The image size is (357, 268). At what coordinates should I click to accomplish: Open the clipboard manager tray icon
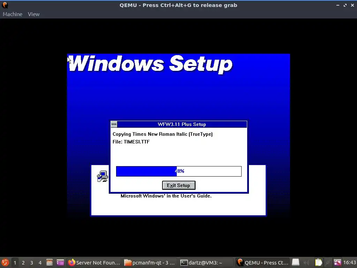coord(318,262)
